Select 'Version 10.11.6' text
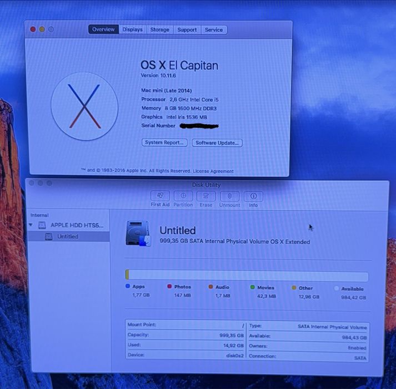 pos(158,76)
